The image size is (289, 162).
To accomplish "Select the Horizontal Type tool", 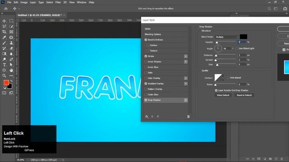I will 4,65.
